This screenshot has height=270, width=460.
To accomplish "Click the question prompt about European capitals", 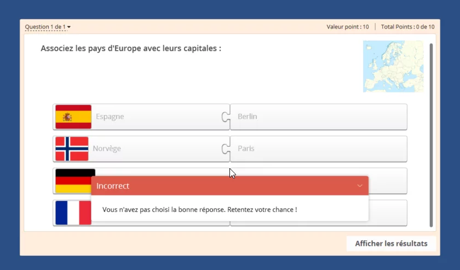I will [x=131, y=48].
